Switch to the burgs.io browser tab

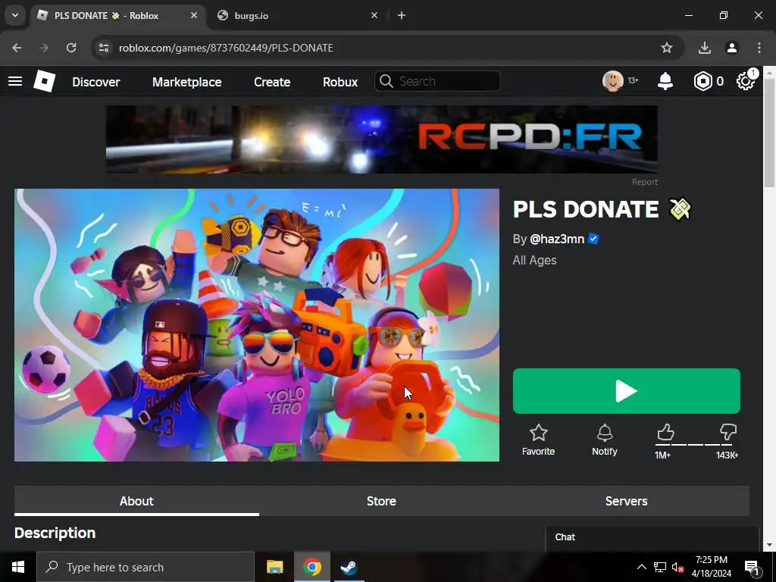[297, 15]
